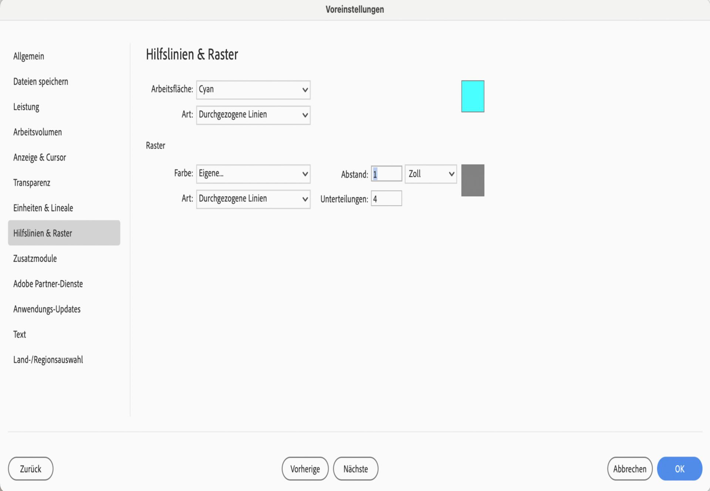Screen dimensions: 710x491
Task: Click Nächste navigation button
Action: tap(356, 468)
